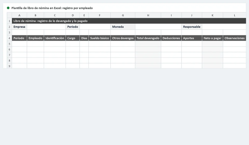Viewport: 249px width, 145px height.
Task: Click the 'Aportes' column heading
Action: pos(192,38)
